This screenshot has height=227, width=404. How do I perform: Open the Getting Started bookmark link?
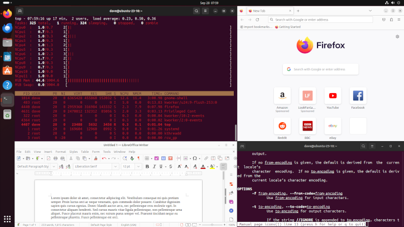289,27
